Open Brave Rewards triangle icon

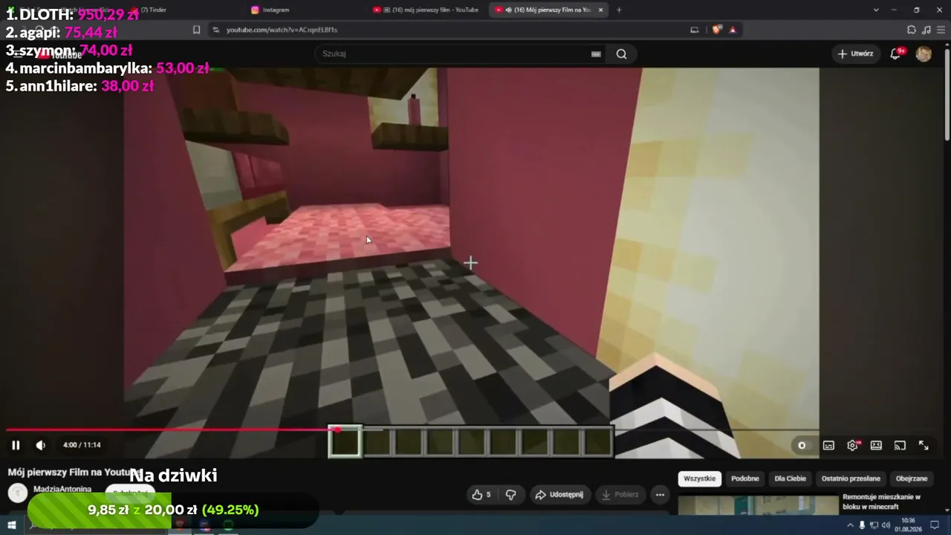tap(733, 30)
